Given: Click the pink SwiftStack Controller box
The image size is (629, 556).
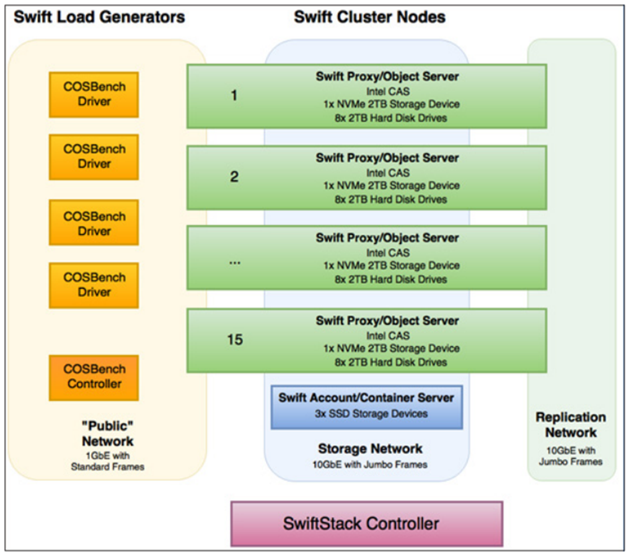Looking at the screenshot, I should 367,524.
